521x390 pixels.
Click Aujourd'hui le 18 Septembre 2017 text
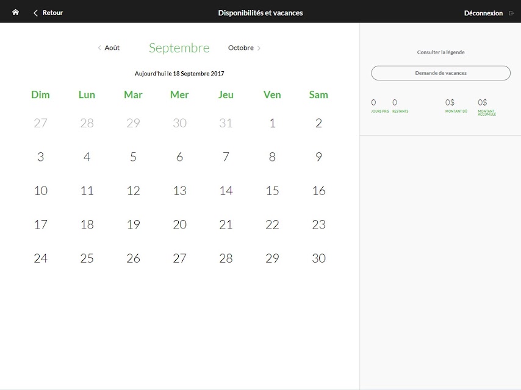(x=179, y=73)
